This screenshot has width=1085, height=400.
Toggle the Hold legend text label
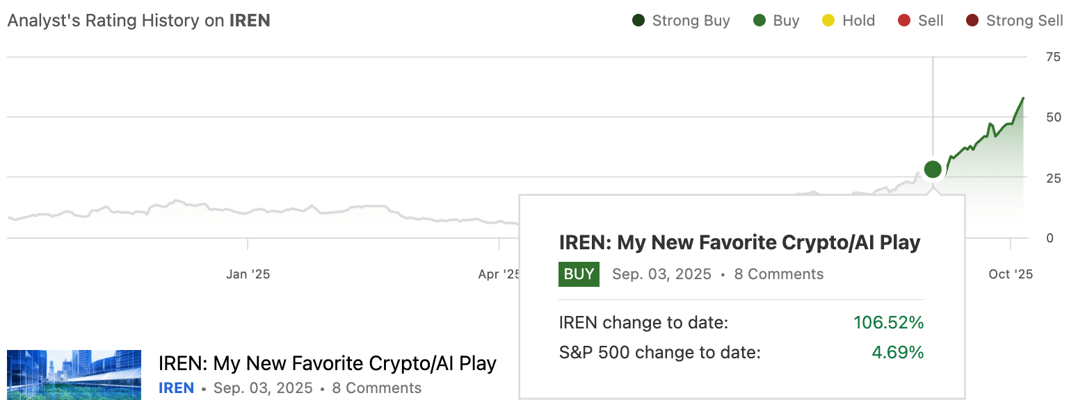coord(858,20)
